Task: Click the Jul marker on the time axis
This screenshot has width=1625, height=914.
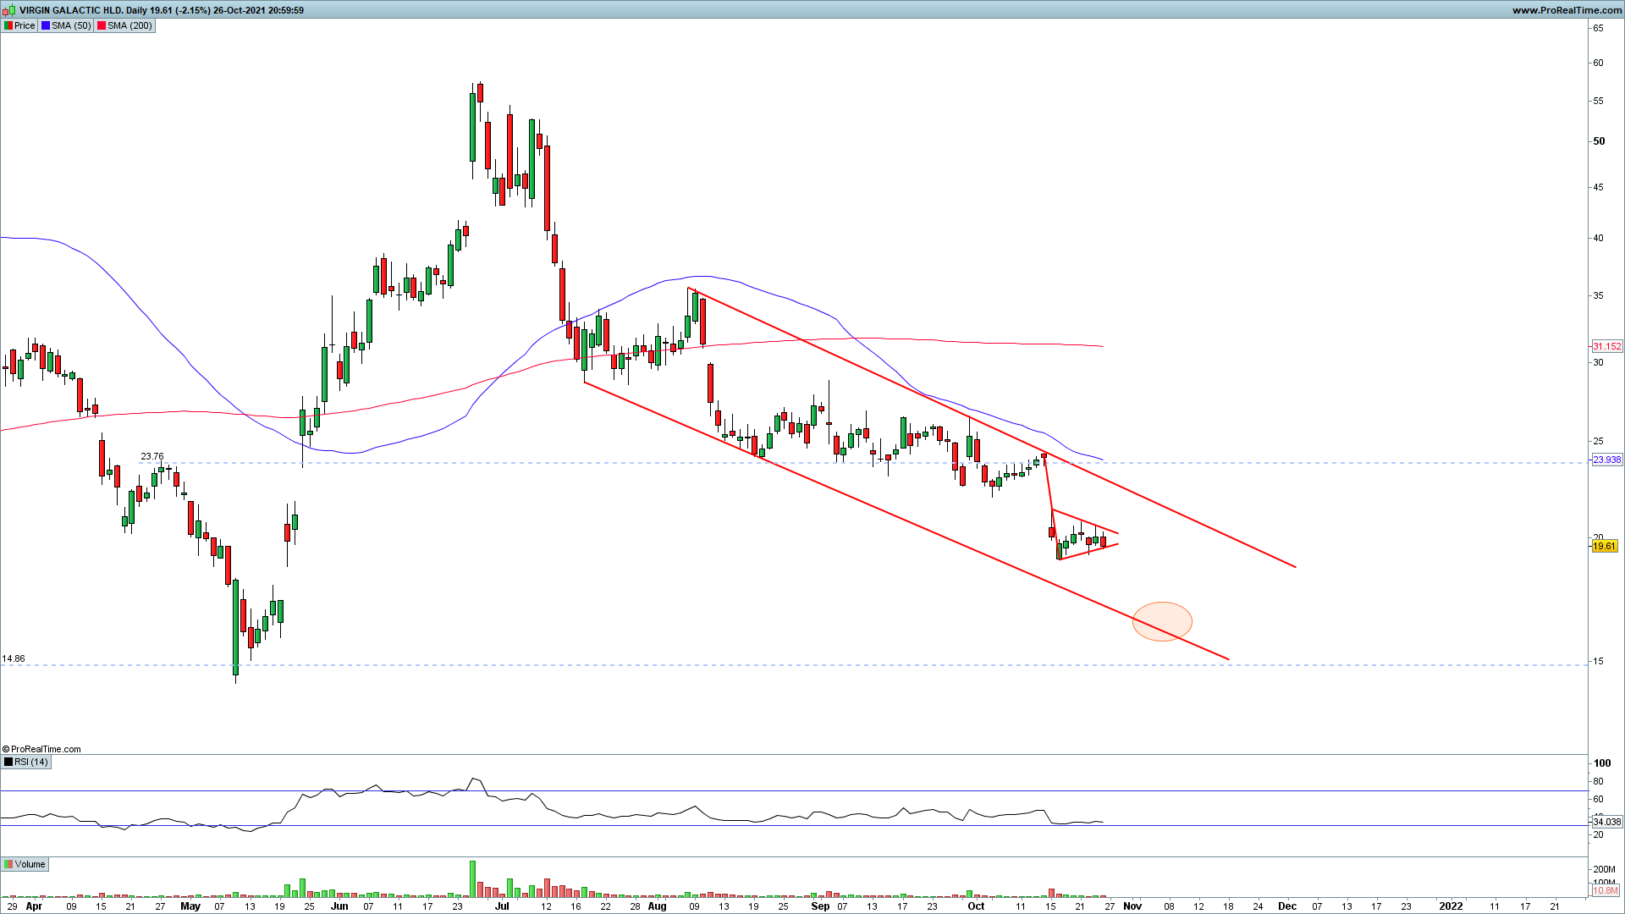Action: (x=502, y=906)
